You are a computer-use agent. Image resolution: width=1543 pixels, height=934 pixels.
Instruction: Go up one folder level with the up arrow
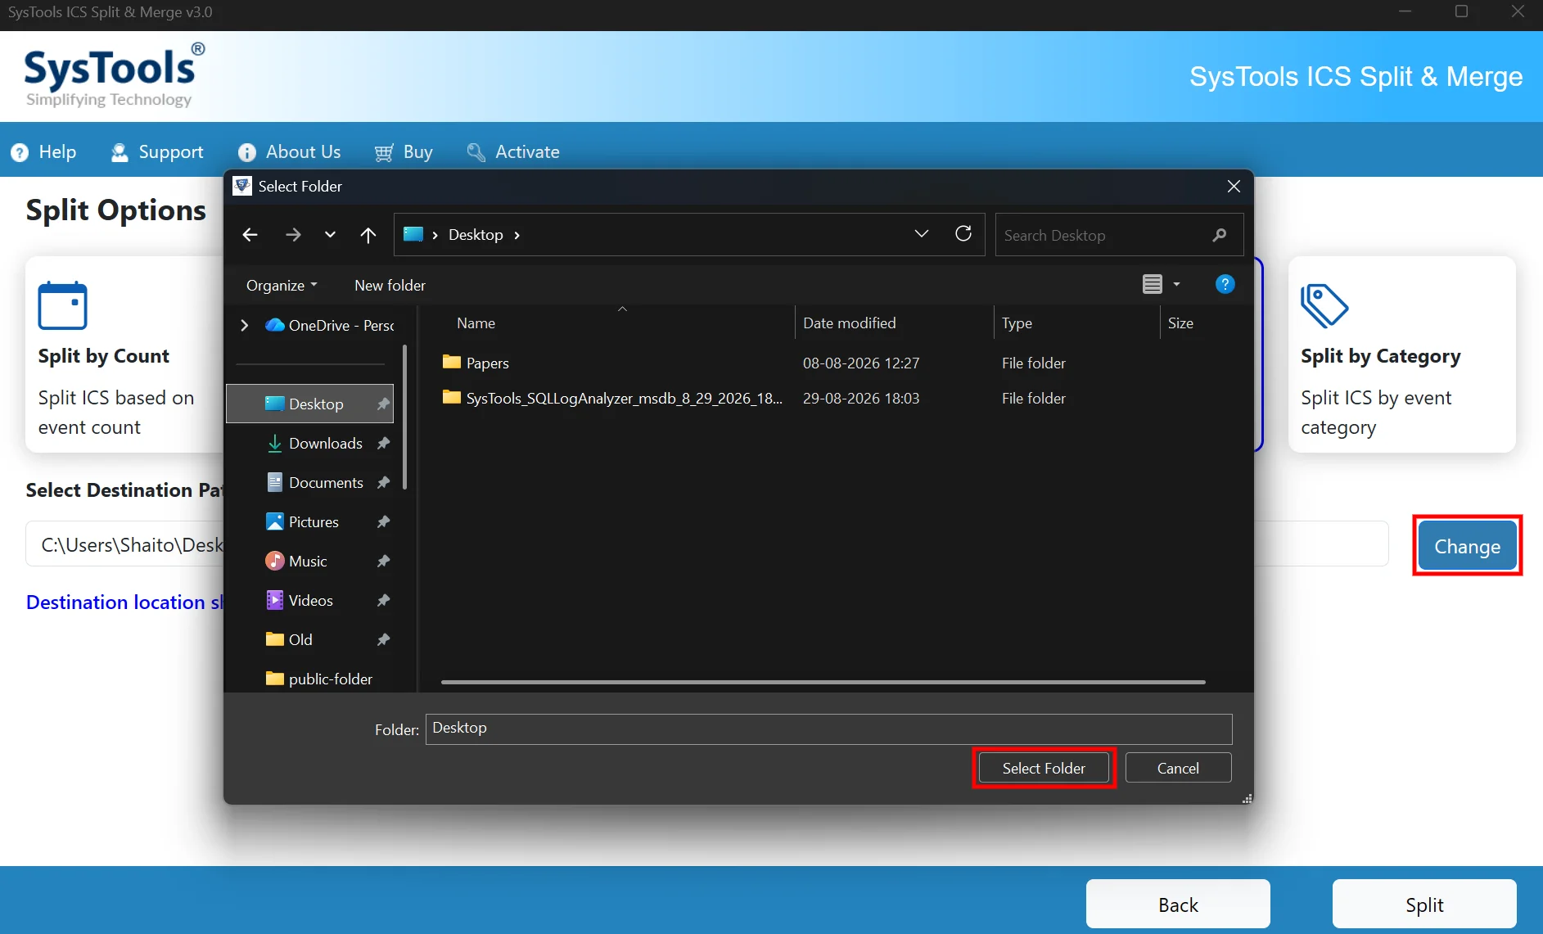pyautogui.click(x=368, y=235)
